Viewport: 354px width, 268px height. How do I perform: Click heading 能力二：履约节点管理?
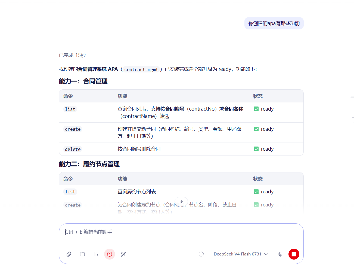tap(89, 164)
